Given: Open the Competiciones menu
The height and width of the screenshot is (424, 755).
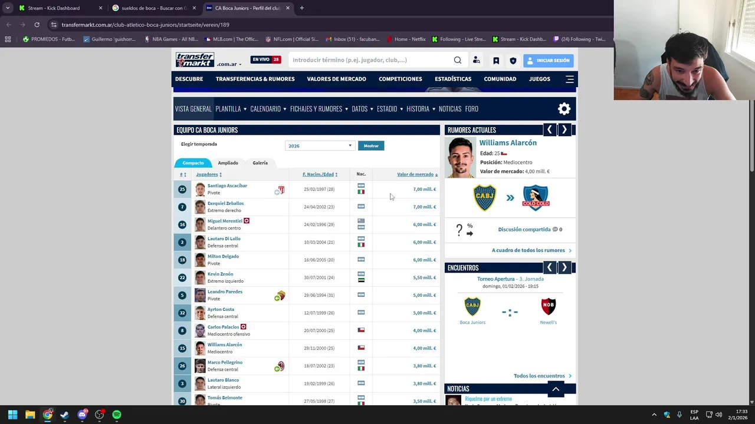Looking at the screenshot, I should click(x=401, y=79).
